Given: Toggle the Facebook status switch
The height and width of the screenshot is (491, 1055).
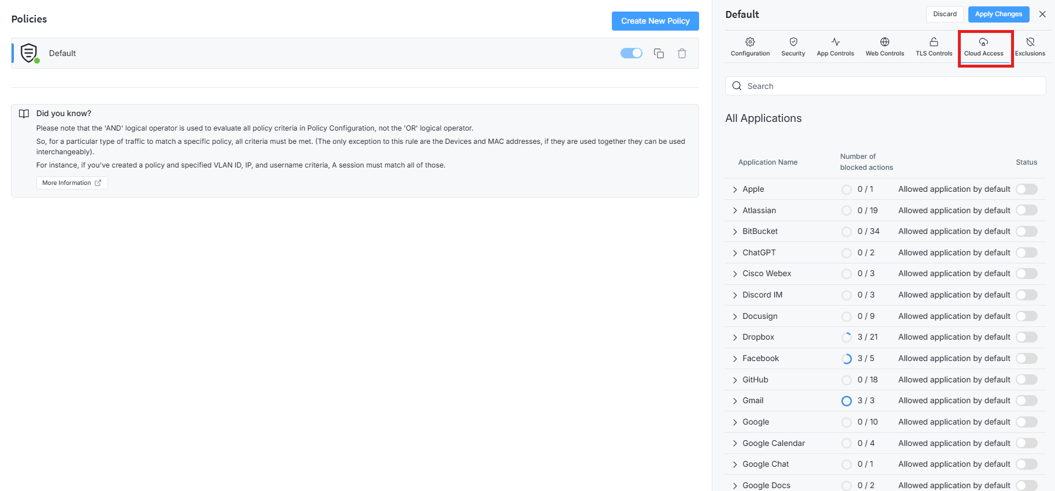Looking at the screenshot, I should click(x=1027, y=358).
